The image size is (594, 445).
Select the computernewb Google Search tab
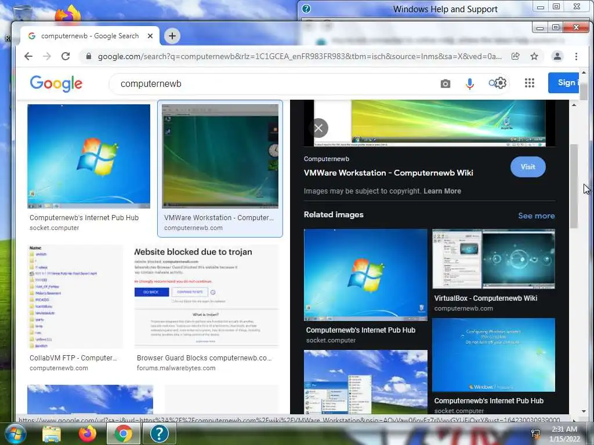[x=90, y=36]
